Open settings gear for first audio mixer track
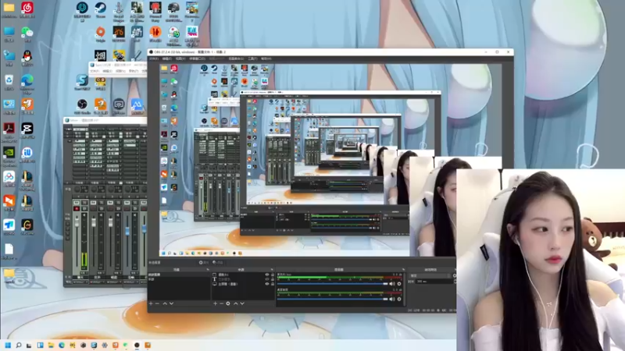This screenshot has height=351, width=625. [399, 284]
